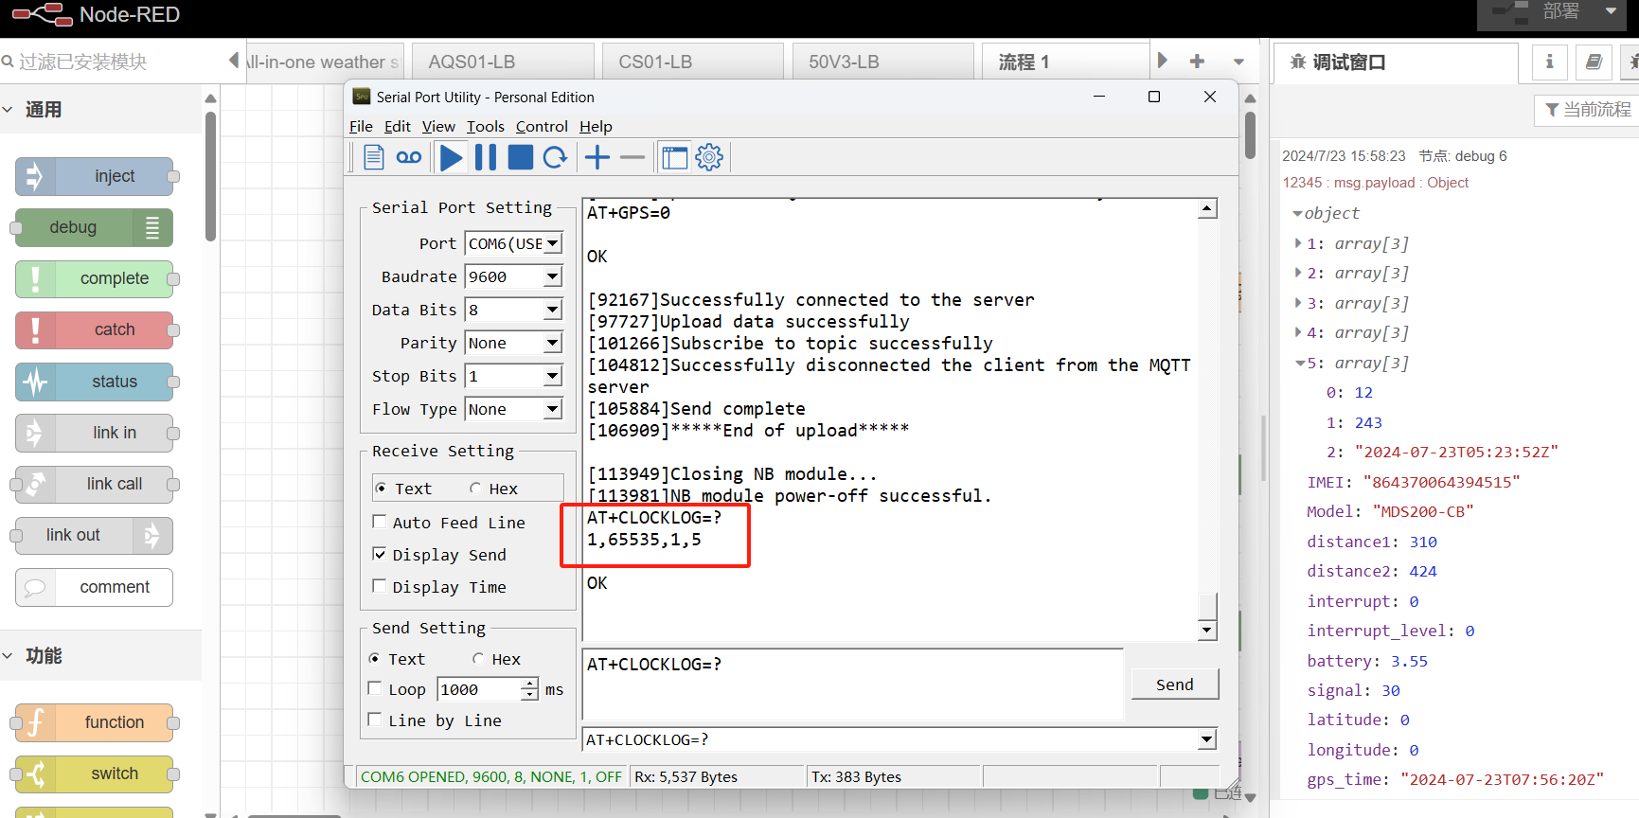Collapse the node palette with left arrow
The height and width of the screenshot is (818, 1639).
pos(233,61)
